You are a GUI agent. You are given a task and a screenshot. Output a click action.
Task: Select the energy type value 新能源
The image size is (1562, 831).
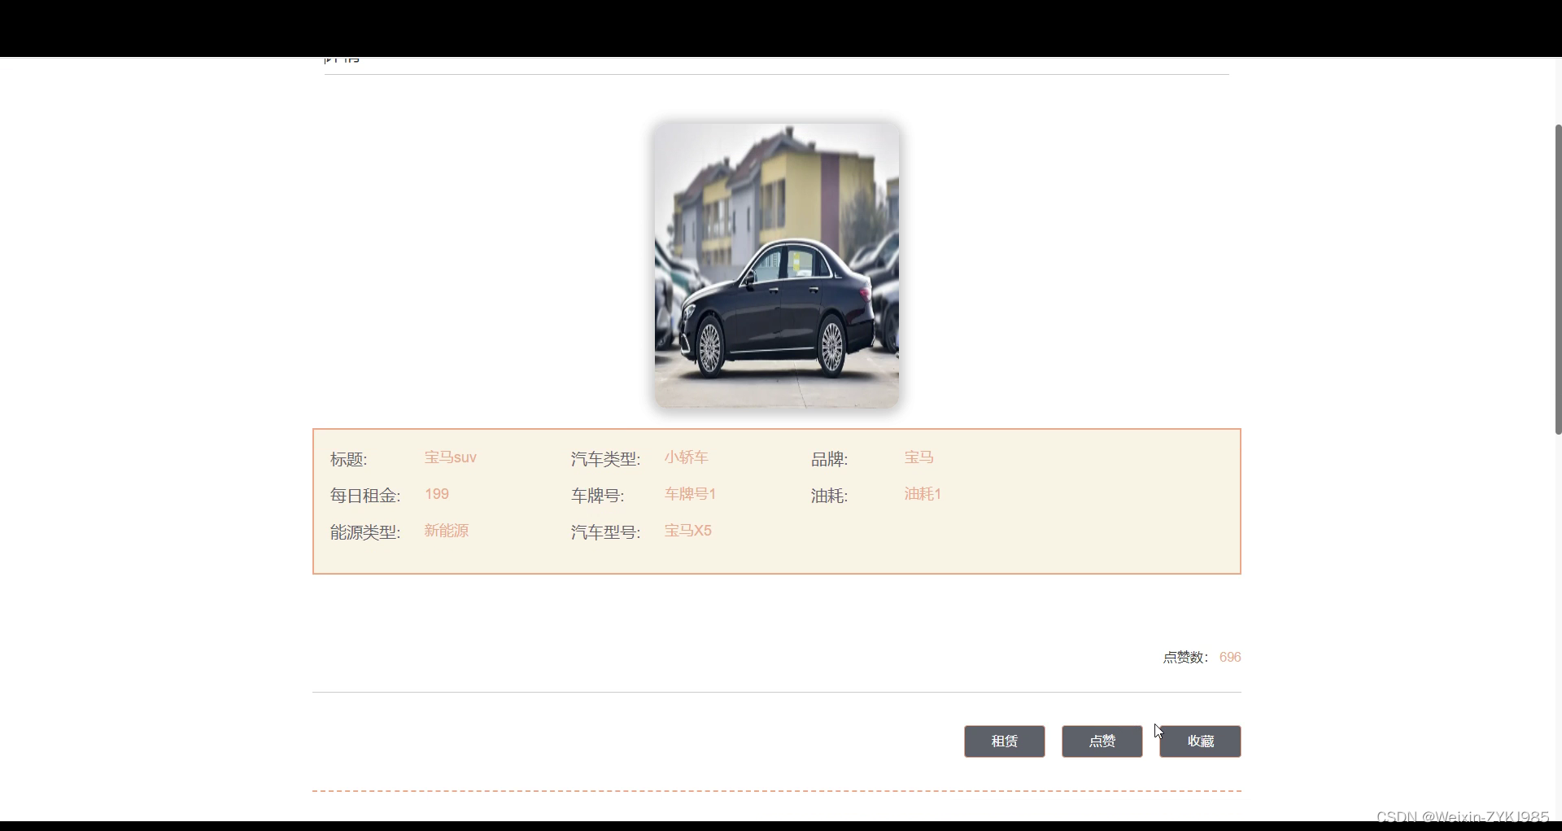point(447,531)
